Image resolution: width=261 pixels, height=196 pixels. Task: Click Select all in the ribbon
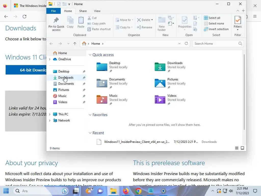212,18
